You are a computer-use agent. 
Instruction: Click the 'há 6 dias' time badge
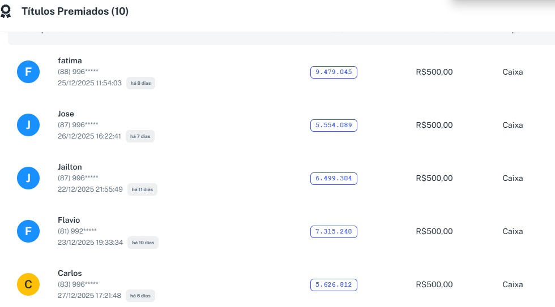tap(140, 296)
